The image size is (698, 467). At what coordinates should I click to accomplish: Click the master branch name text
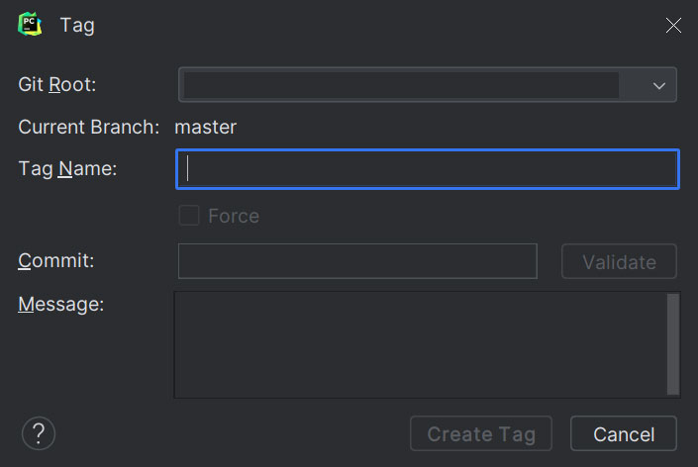pos(206,127)
